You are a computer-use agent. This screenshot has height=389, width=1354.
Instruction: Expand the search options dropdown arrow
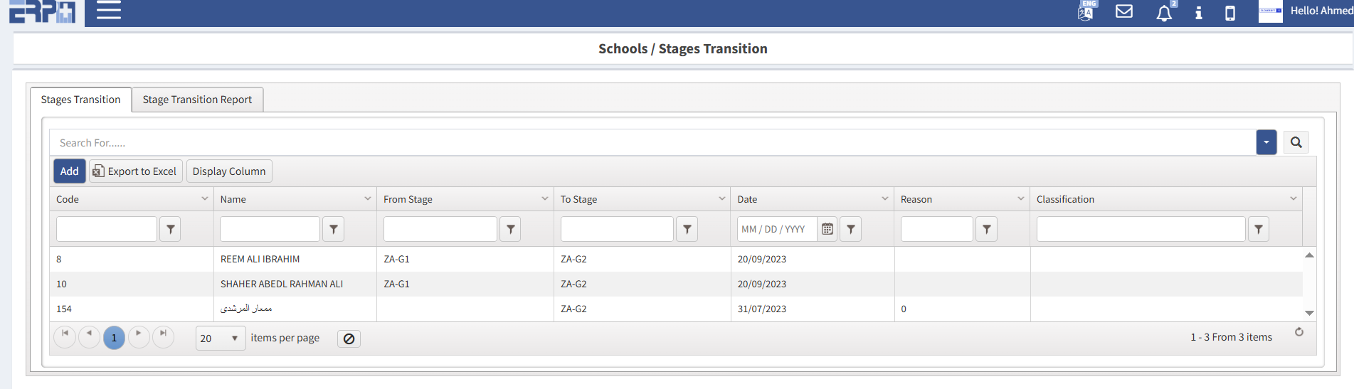tap(1266, 142)
